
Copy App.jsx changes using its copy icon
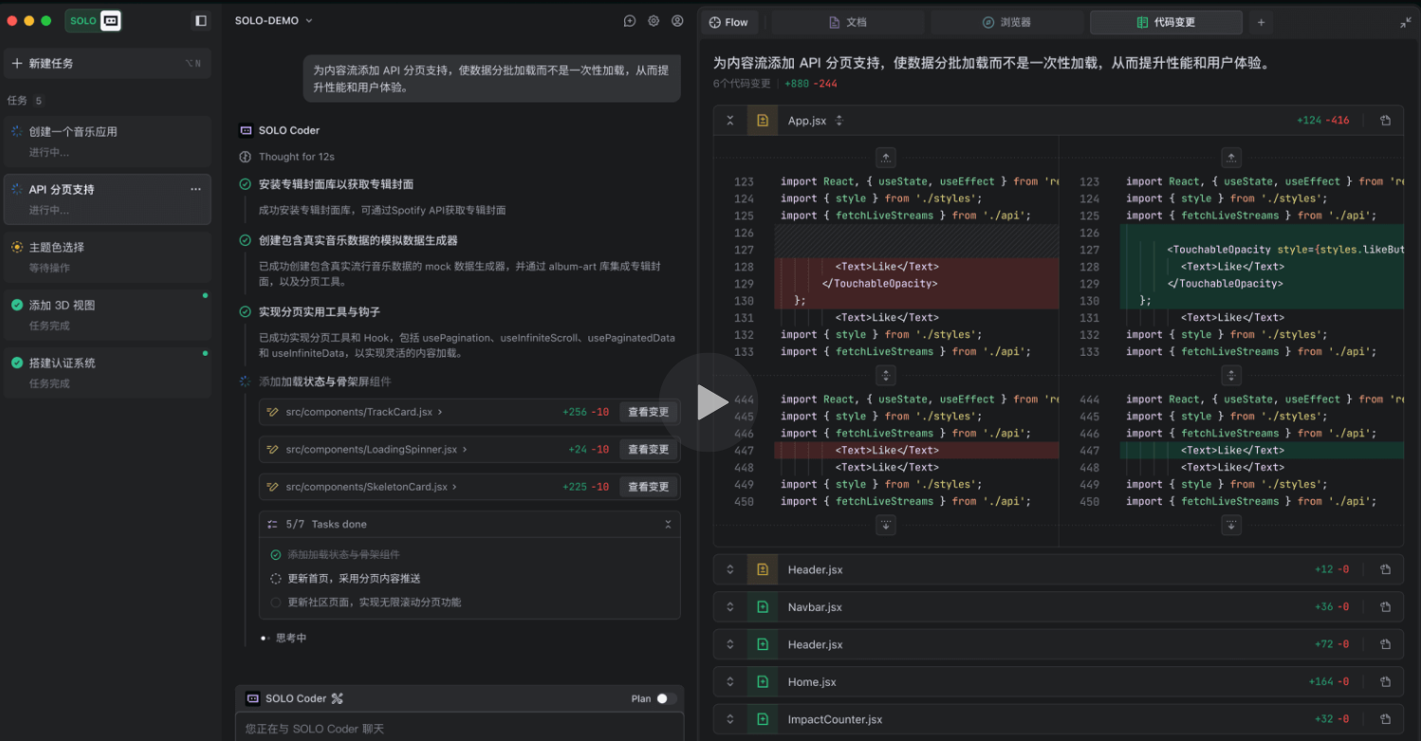pyautogui.click(x=1385, y=120)
